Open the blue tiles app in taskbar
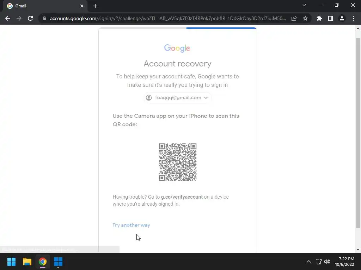This screenshot has height=270, width=361. coord(58,262)
